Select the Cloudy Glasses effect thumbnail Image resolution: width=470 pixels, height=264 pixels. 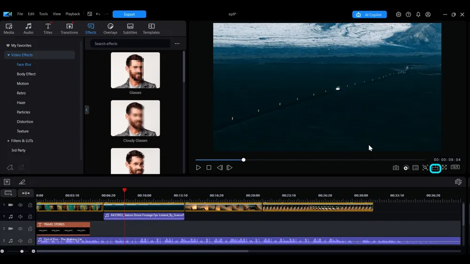click(135, 118)
